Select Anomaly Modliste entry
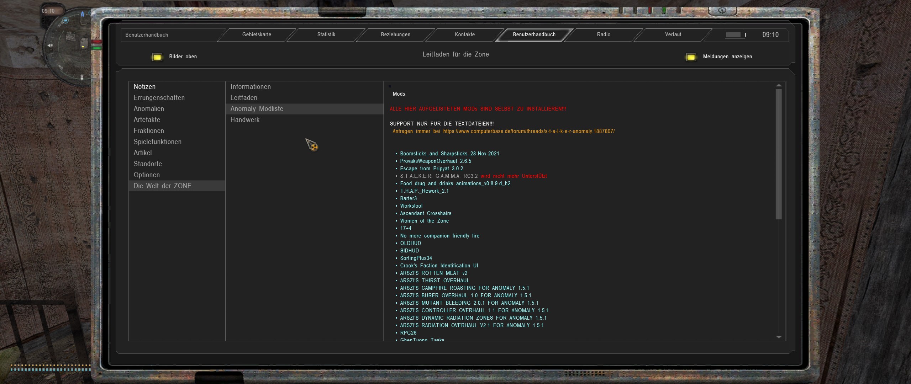This screenshot has height=384, width=911. click(x=257, y=109)
